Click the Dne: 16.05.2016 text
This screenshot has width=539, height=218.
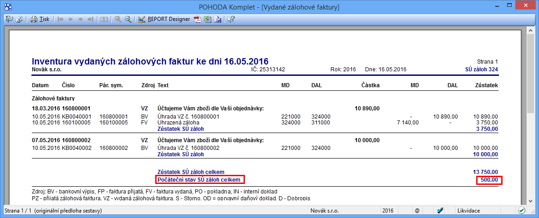[x=386, y=69]
